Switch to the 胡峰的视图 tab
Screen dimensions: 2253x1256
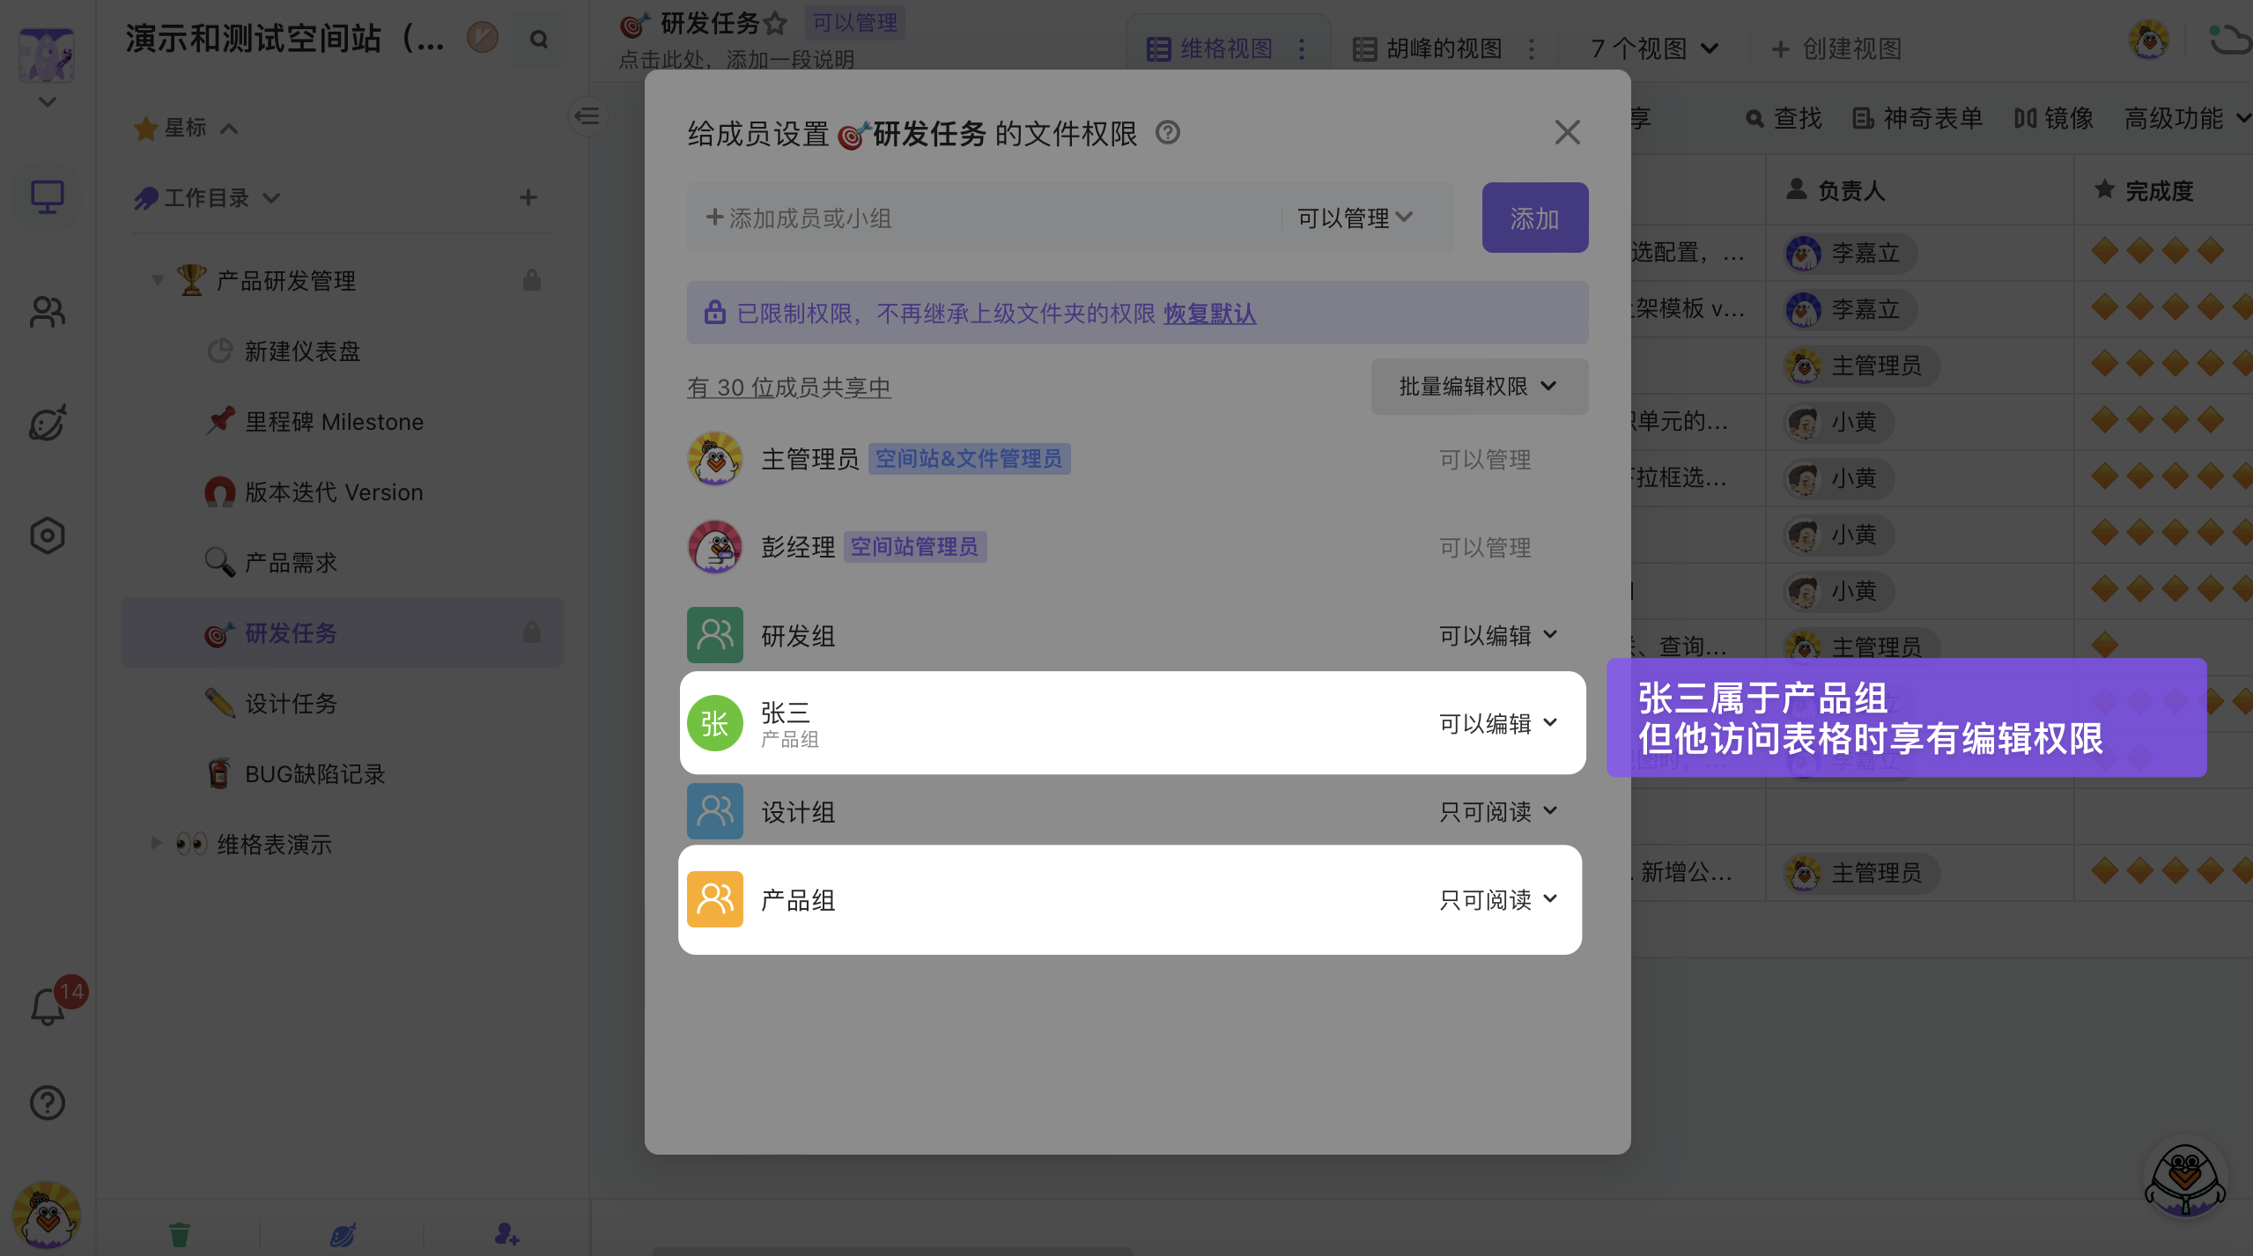[1444, 48]
